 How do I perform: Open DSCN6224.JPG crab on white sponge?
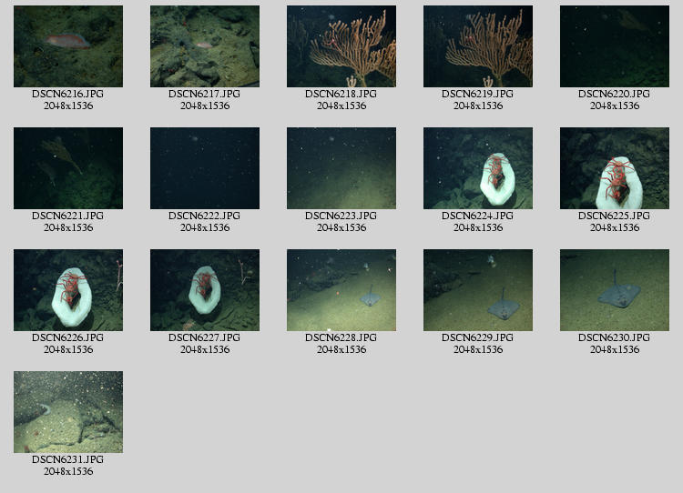[x=478, y=168]
